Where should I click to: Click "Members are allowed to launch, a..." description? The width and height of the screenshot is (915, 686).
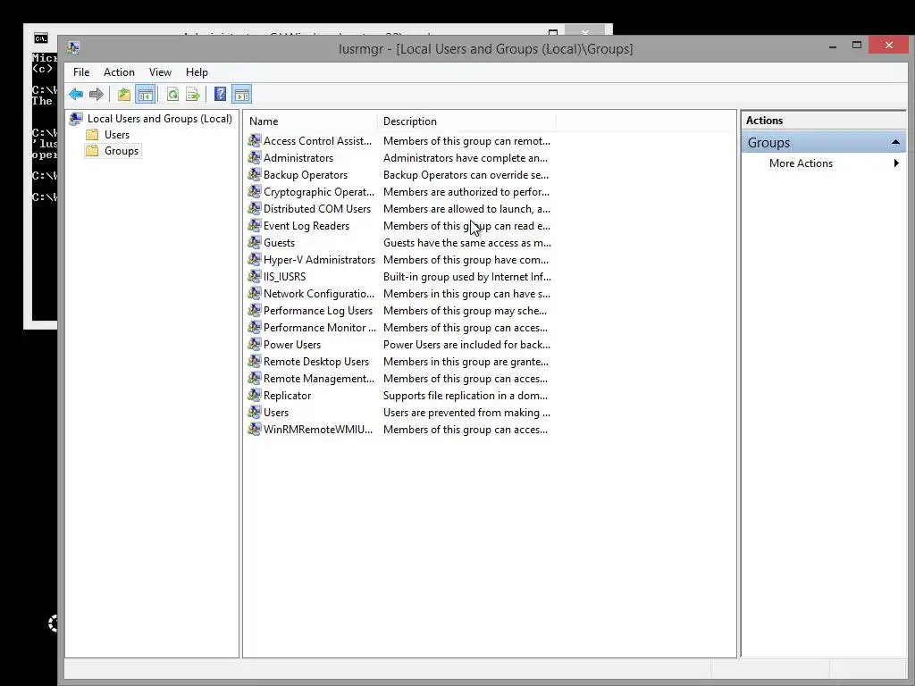pos(466,209)
